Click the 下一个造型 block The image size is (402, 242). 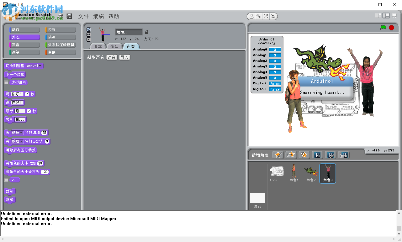pos(15,75)
